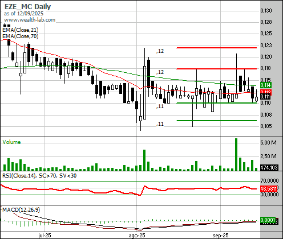This screenshot has height=239, width=283.
Task: Click the MACD(12,26,9) indicator label
Action: coord(21,210)
